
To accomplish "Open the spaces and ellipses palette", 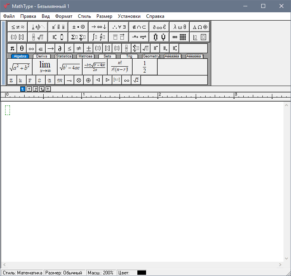I will pos(38,27).
